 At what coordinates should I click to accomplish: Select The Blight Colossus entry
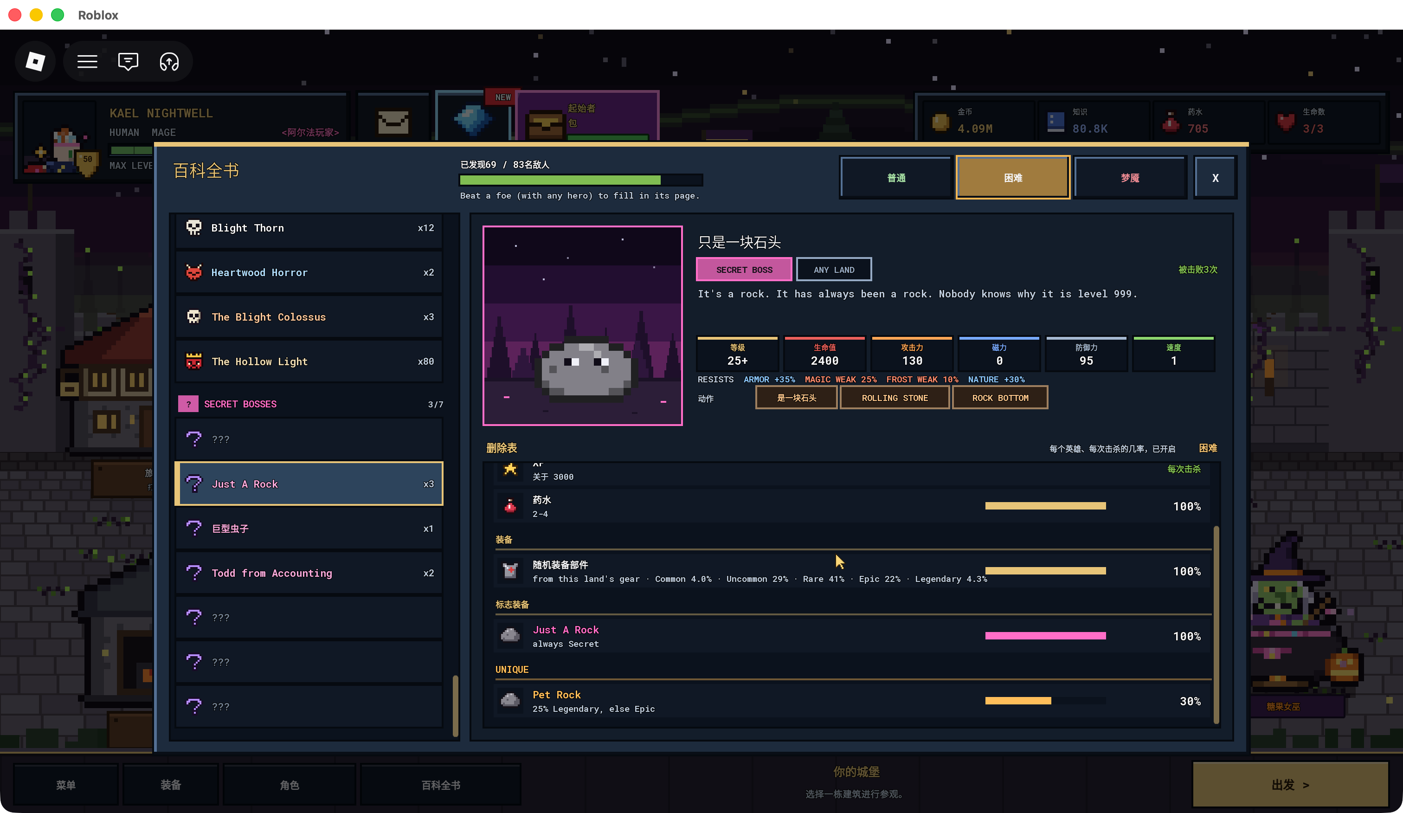point(309,317)
